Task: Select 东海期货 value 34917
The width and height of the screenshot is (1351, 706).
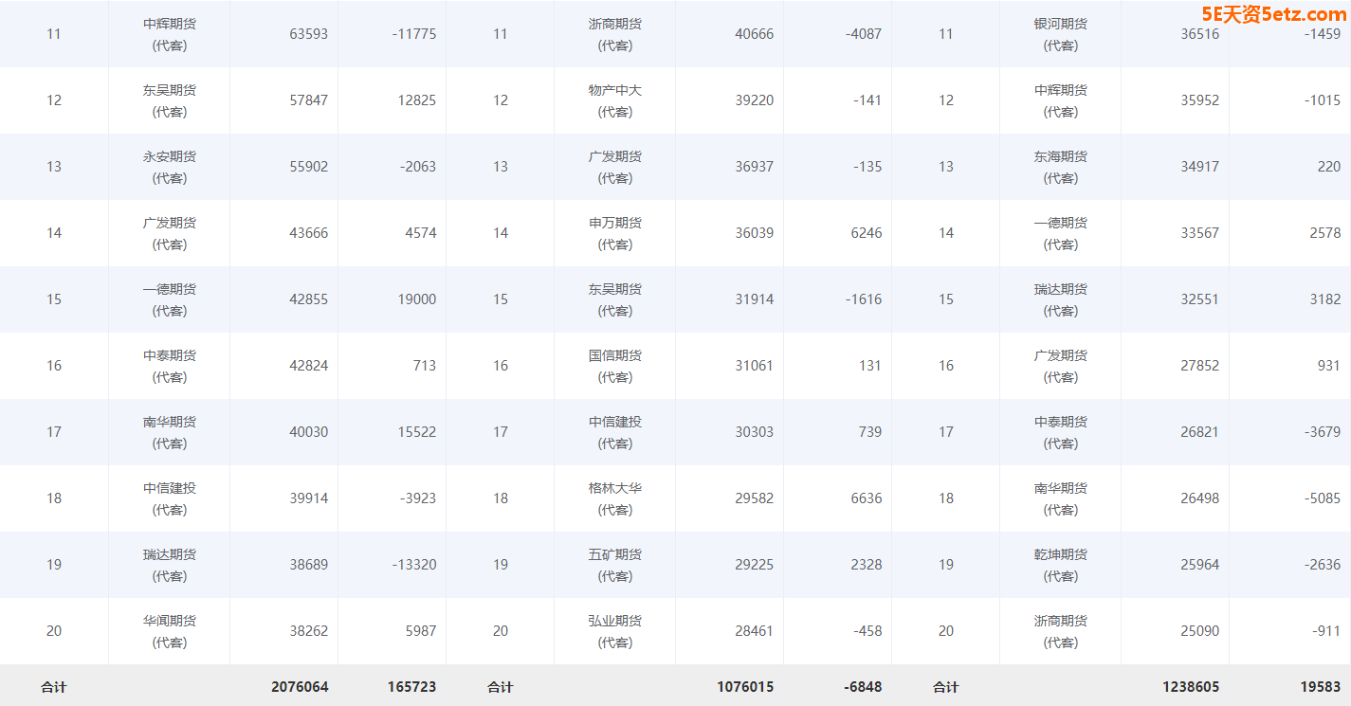Action: [x=1200, y=167]
